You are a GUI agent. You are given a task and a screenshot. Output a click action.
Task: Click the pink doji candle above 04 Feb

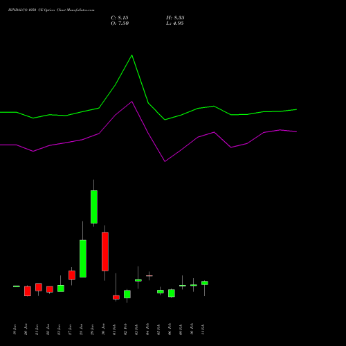[149, 275]
